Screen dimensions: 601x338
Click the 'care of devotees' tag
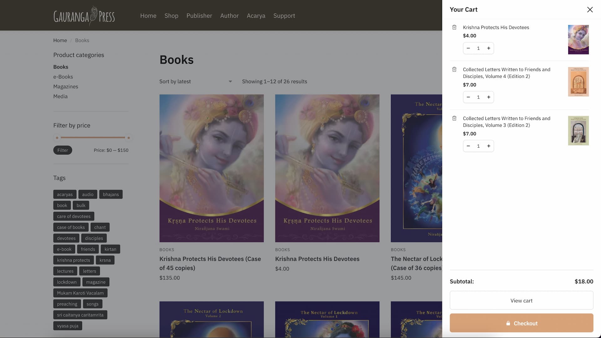[74, 216]
